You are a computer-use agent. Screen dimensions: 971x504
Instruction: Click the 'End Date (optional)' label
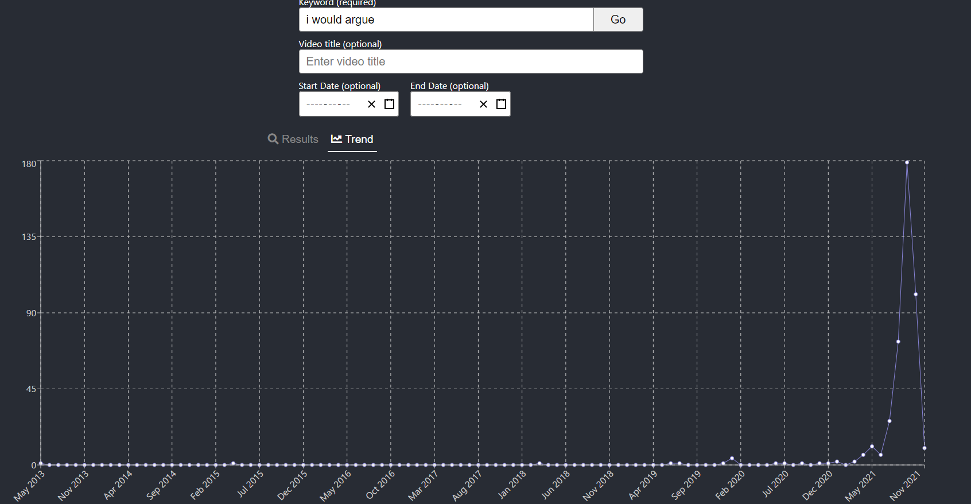(449, 86)
